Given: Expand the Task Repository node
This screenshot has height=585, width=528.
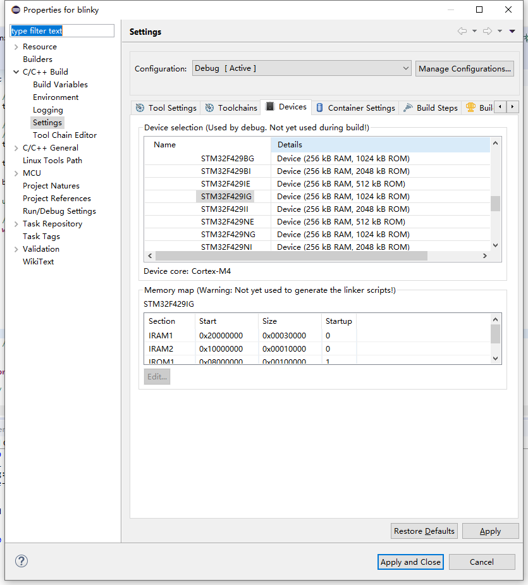Looking at the screenshot, I should (16, 225).
